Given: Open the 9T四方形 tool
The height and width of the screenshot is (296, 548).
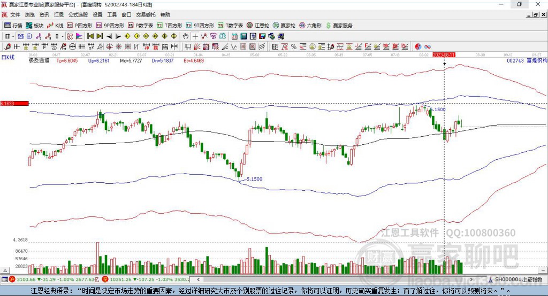Looking at the screenshot, I should pyautogui.click(x=200, y=26).
